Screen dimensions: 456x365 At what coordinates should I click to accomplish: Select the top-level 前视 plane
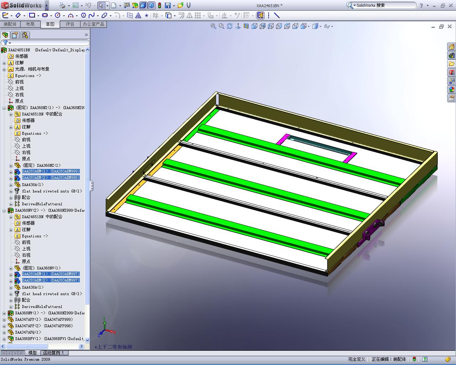coord(19,82)
